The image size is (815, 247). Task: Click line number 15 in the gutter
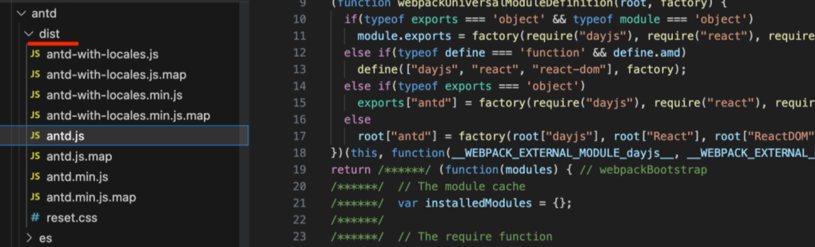[x=299, y=103]
